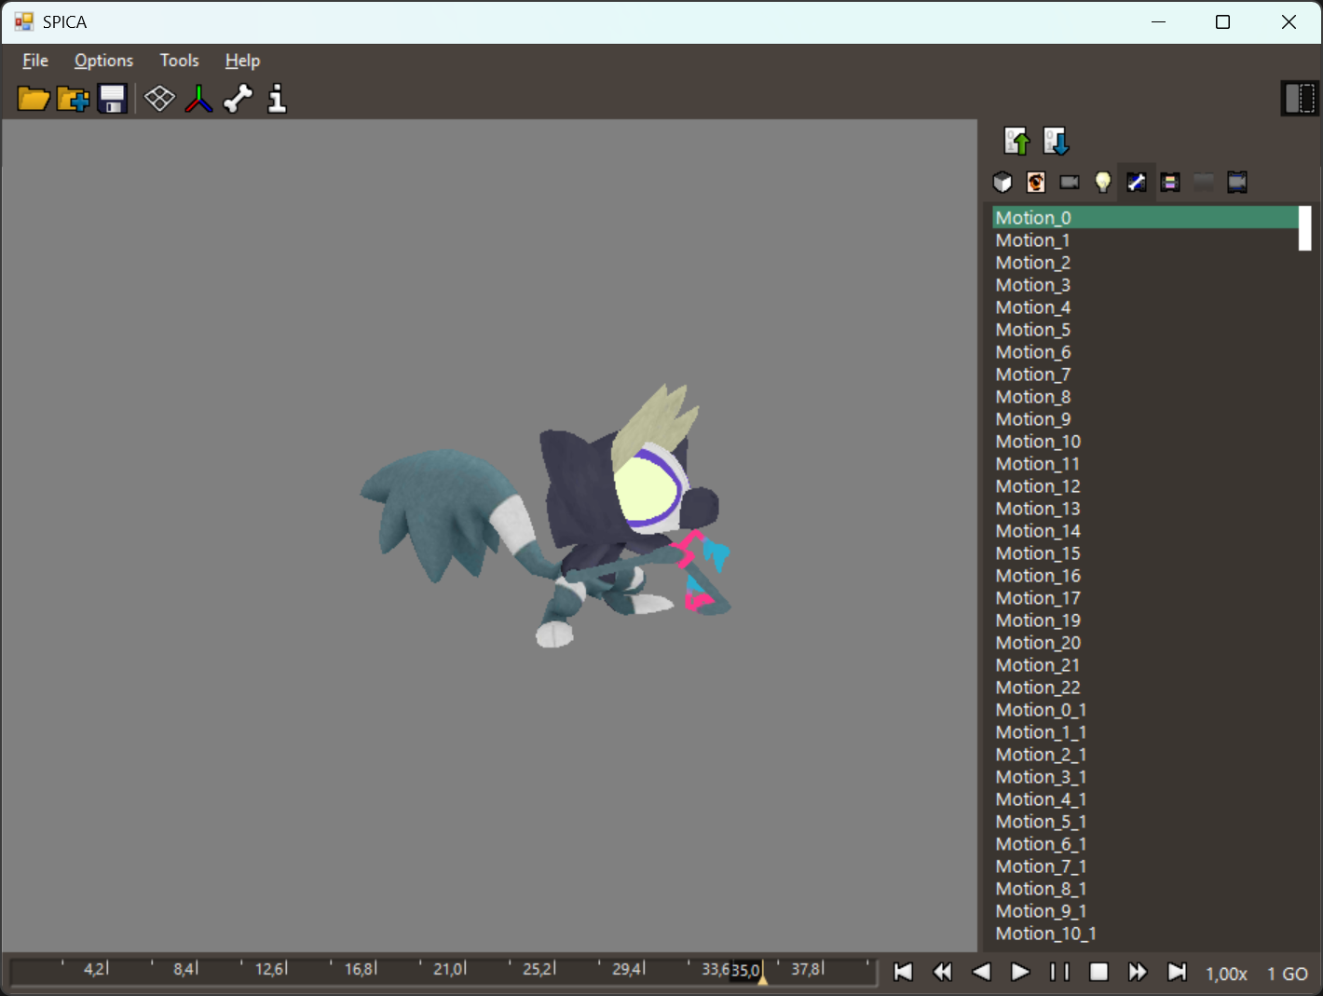Click the animation list scrollbar thumb

1304,228
